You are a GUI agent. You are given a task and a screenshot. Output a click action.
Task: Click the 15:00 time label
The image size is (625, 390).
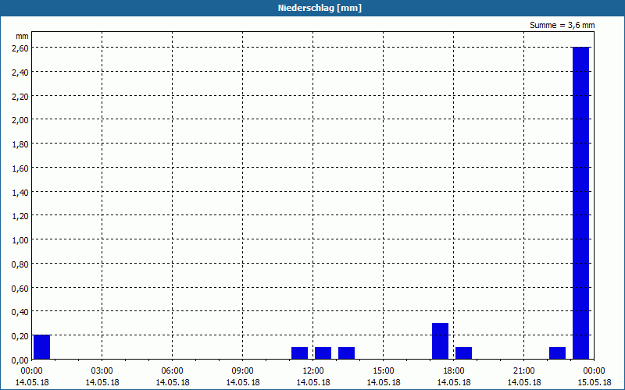click(x=384, y=371)
